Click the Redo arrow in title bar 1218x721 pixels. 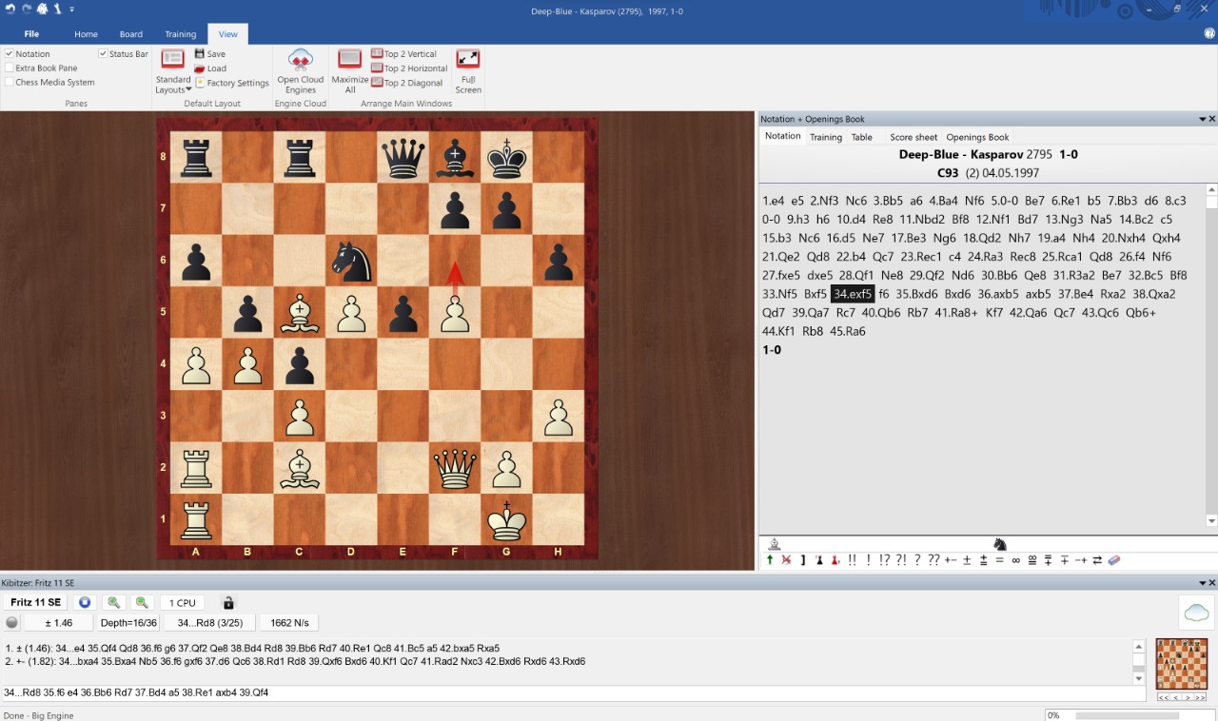[25, 9]
